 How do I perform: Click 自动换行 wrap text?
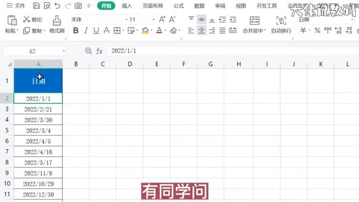281,25
